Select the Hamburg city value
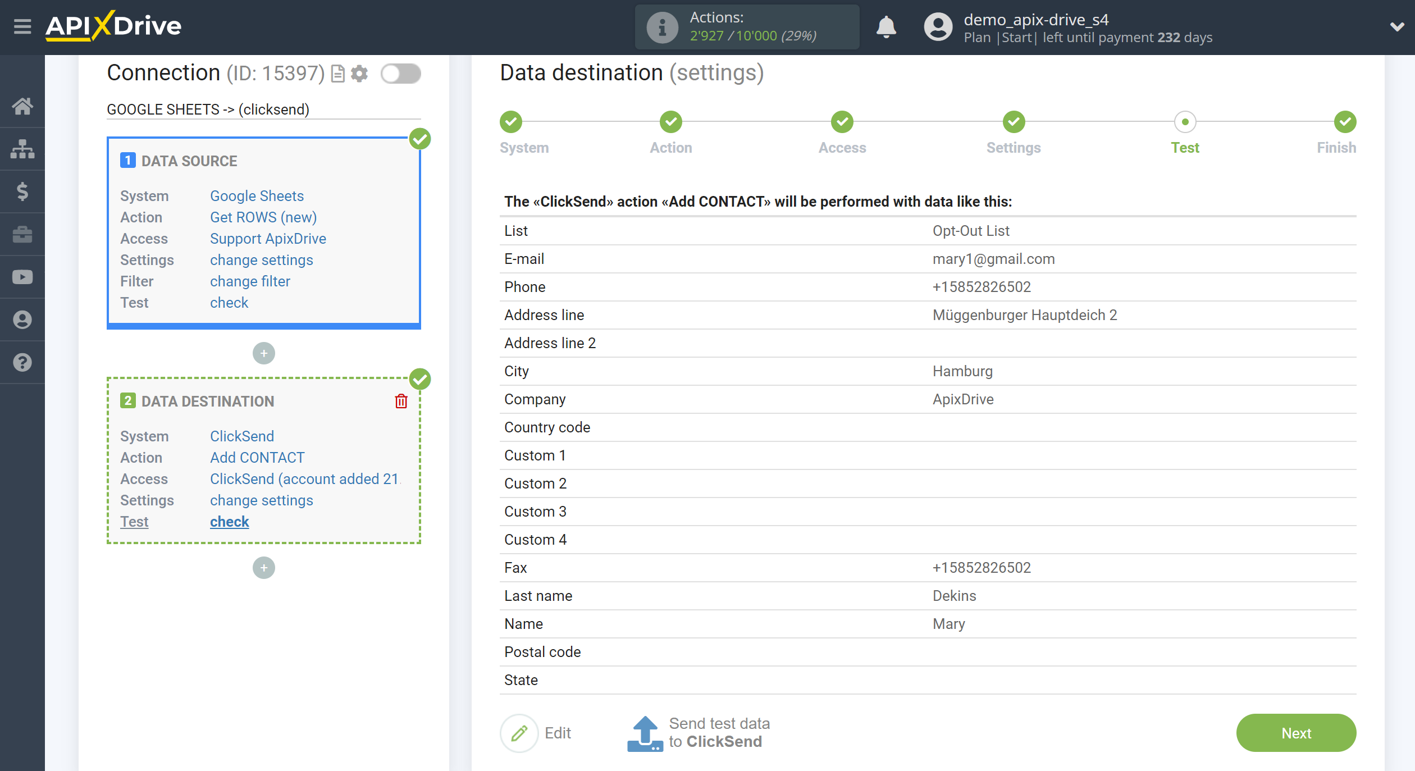The height and width of the screenshot is (771, 1415). tap(962, 371)
